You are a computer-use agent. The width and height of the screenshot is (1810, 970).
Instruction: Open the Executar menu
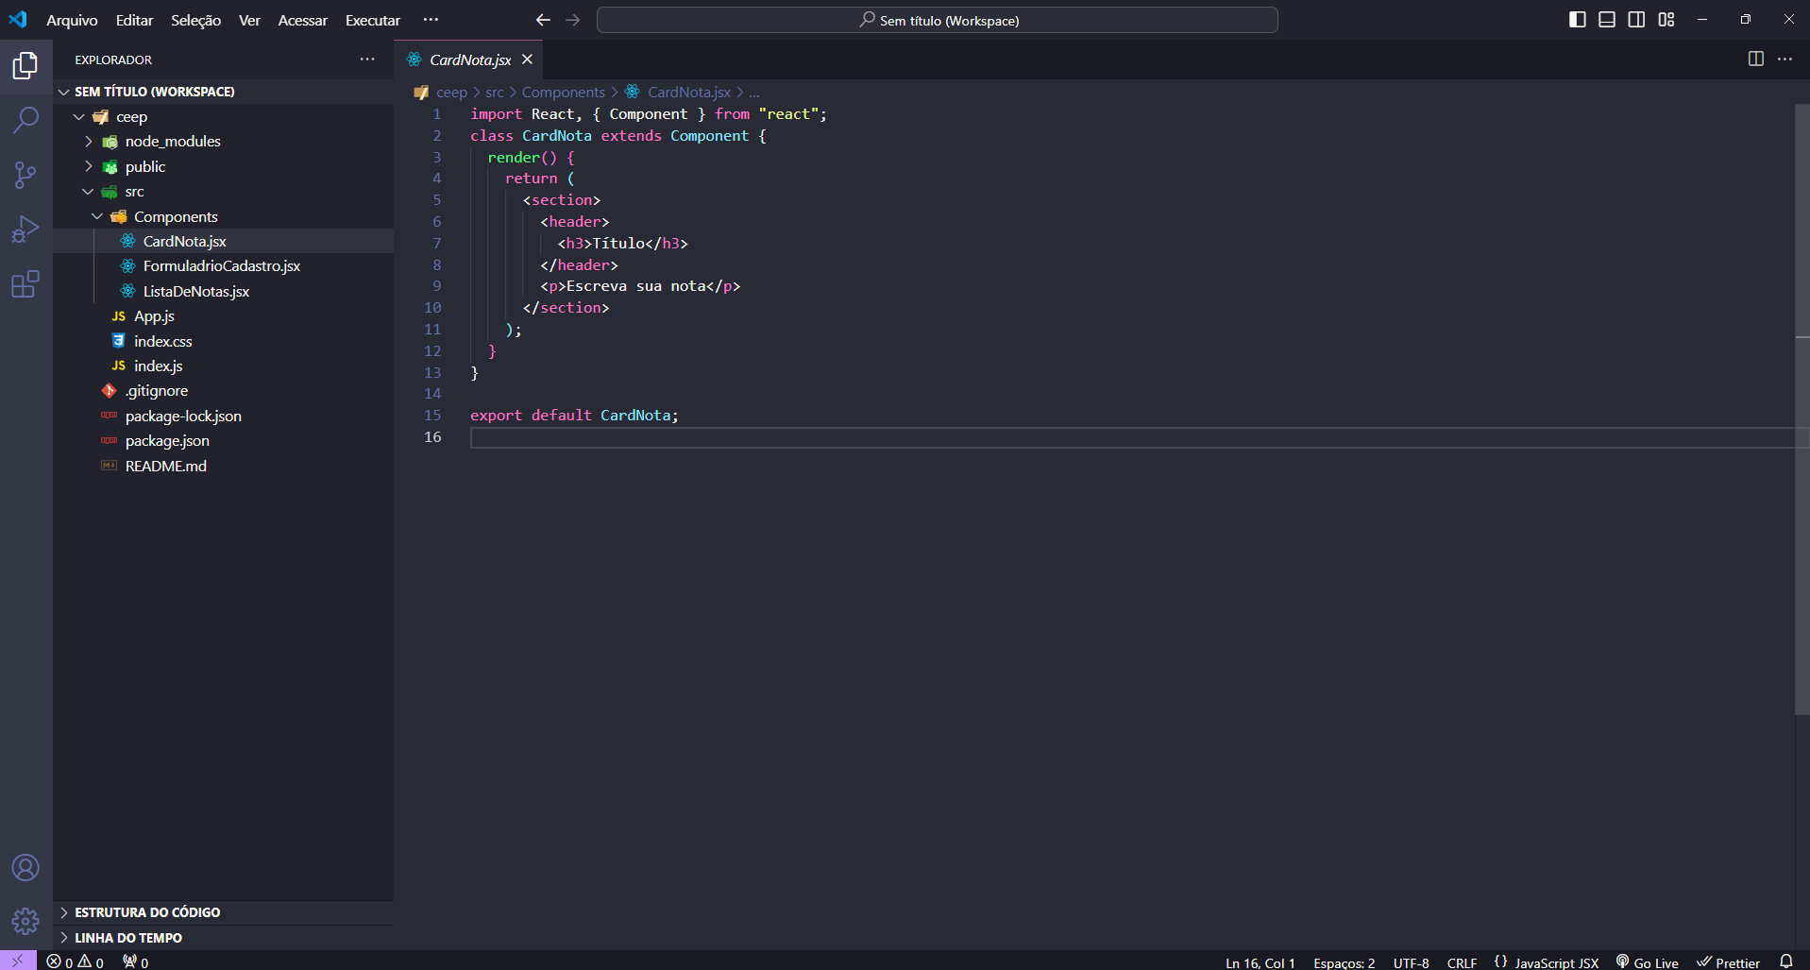372,20
